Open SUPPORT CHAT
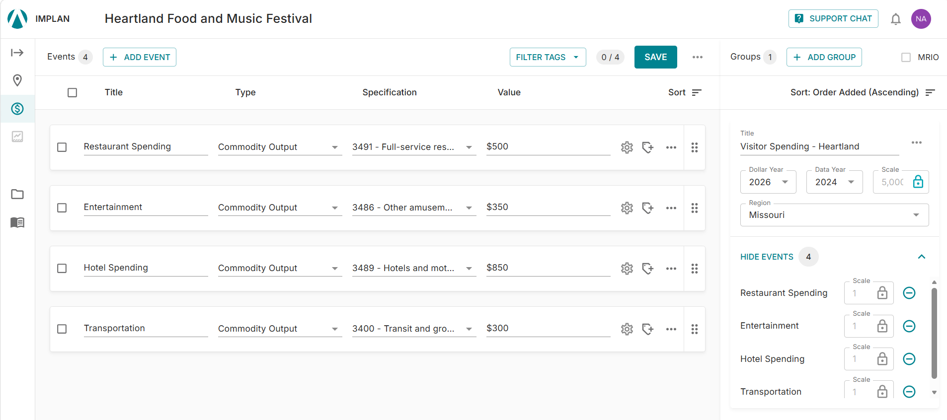 tap(833, 19)
